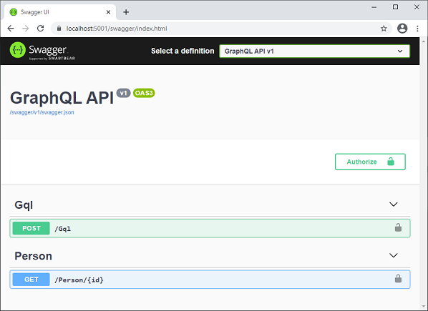Image resolution: width=428 pixels, height=311 pixels.
Task: Click the lock icon on POST /Gql row
Action: (x=398, y=227)
